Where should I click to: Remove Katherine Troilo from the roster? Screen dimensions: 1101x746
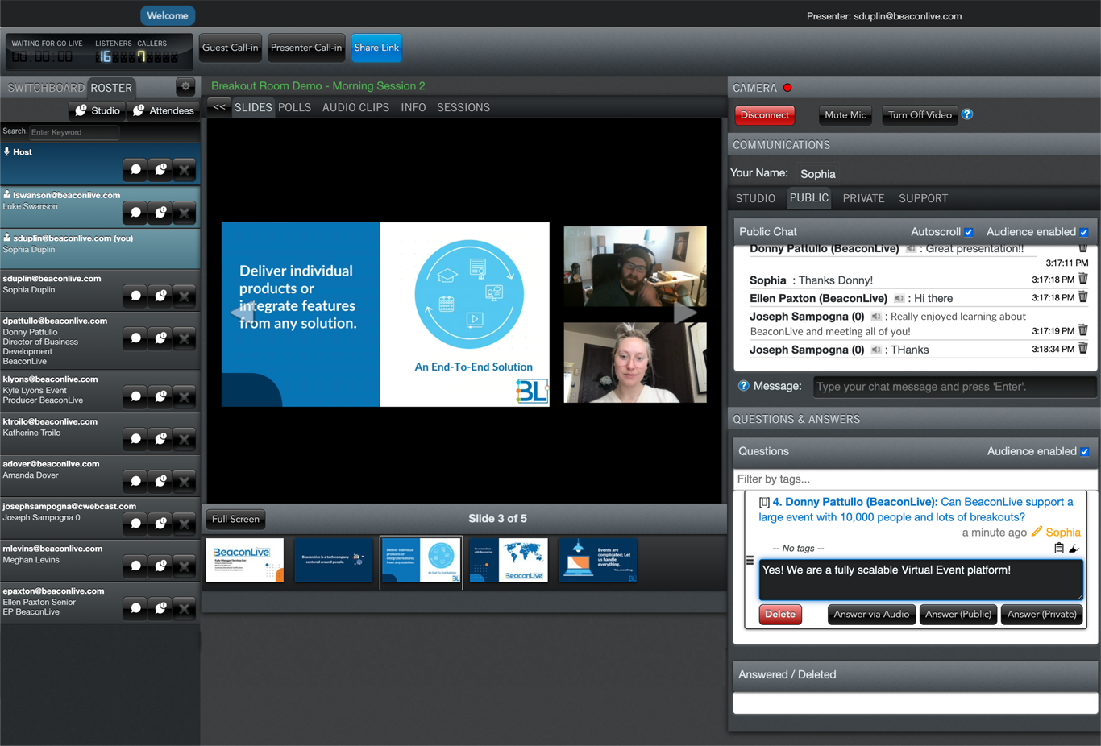[x=185, y=439]
